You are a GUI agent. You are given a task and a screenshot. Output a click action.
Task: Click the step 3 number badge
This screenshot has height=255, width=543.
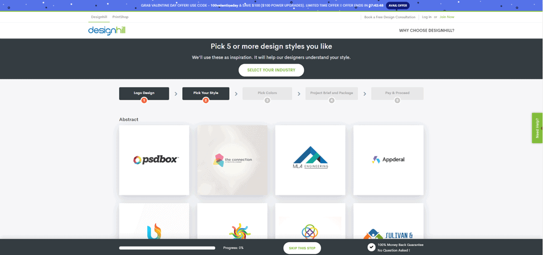tap(268, 100)
